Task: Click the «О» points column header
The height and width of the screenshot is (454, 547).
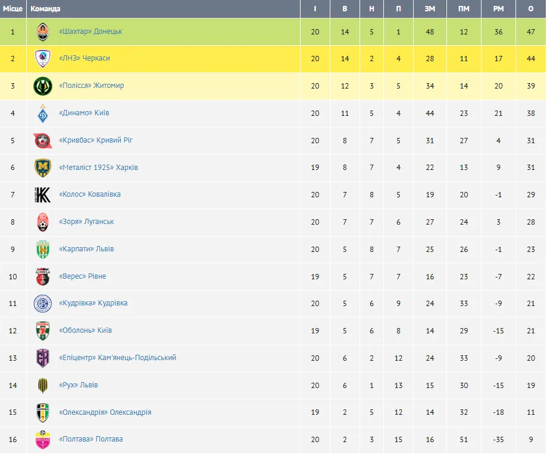Action: click(x=531, y=9)
